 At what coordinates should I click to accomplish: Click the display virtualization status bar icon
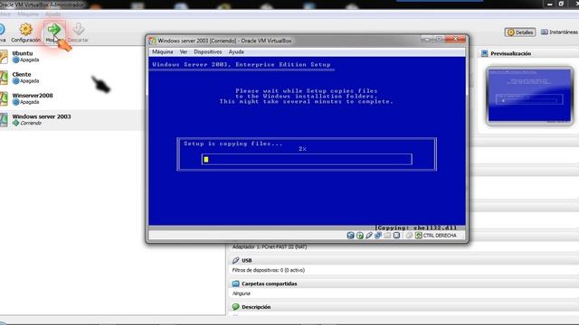coord(396,236)
